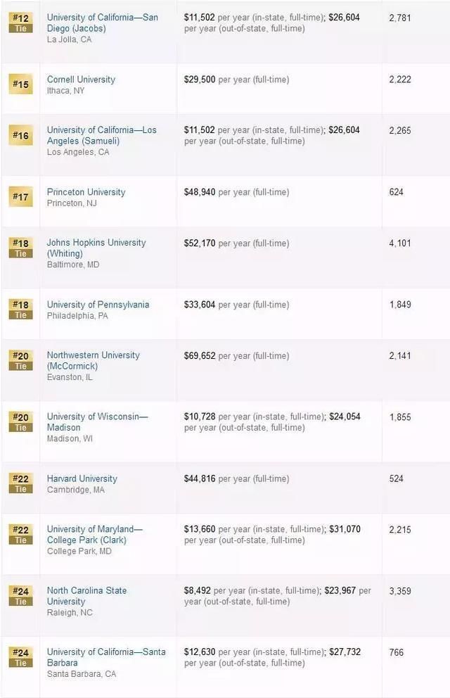Viewport: 450px width, 698px height.
Task: Click the #22 Tie badge beside Harvard
Action: 20,483
